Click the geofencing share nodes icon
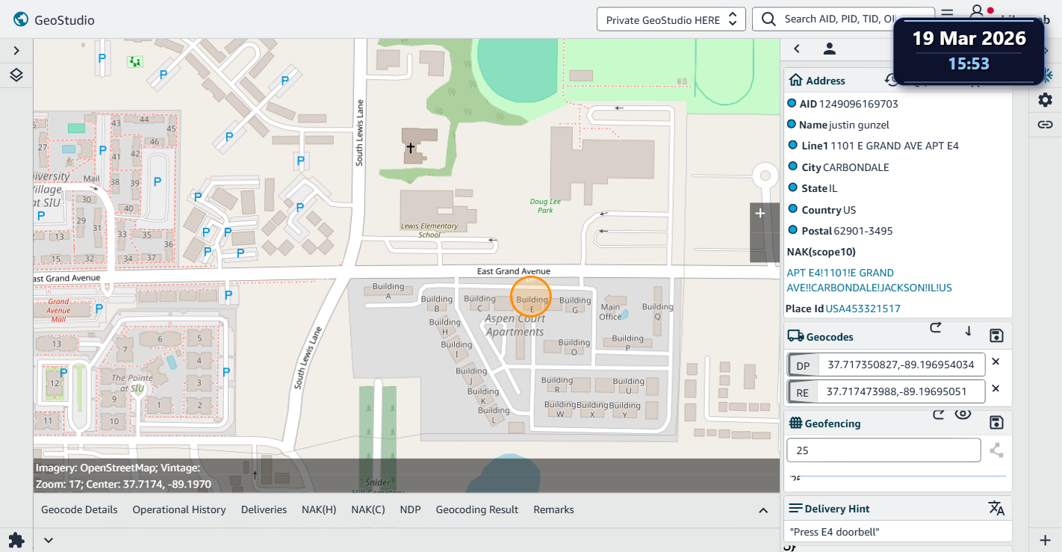The width and height of the screenshot is (1062, 552). tap(996, 450)
